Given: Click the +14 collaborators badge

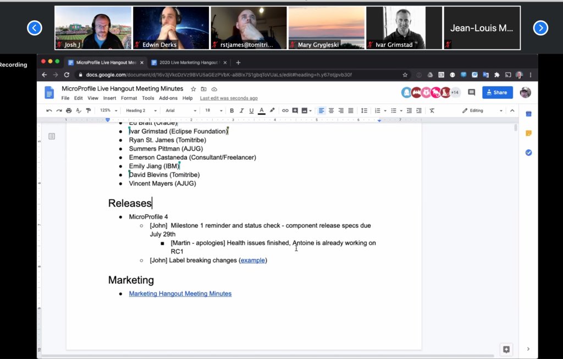Looking at the screenshot, I should point(455,93).
